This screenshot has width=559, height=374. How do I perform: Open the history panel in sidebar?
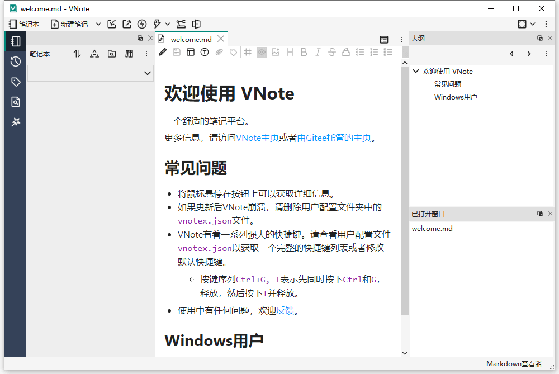[x=15, y=61]
